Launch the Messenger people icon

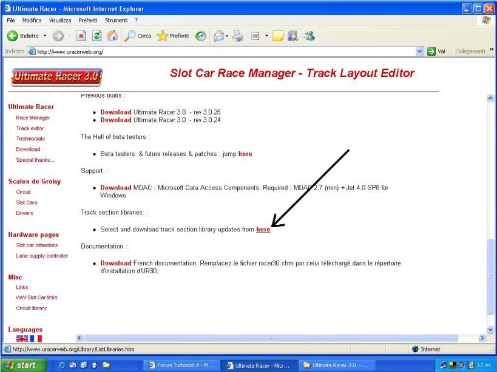[x=309, y=36]
